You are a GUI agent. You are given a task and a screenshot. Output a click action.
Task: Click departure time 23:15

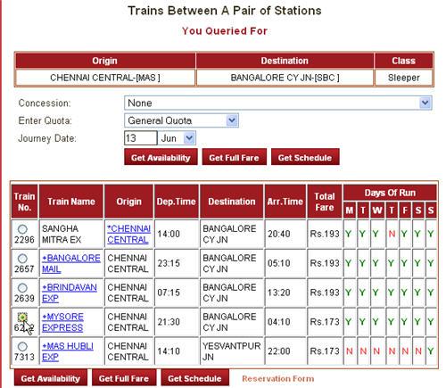(x=169, y=263)
